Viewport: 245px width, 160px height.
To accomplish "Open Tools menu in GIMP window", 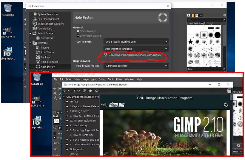I will [x=111, y=79].
